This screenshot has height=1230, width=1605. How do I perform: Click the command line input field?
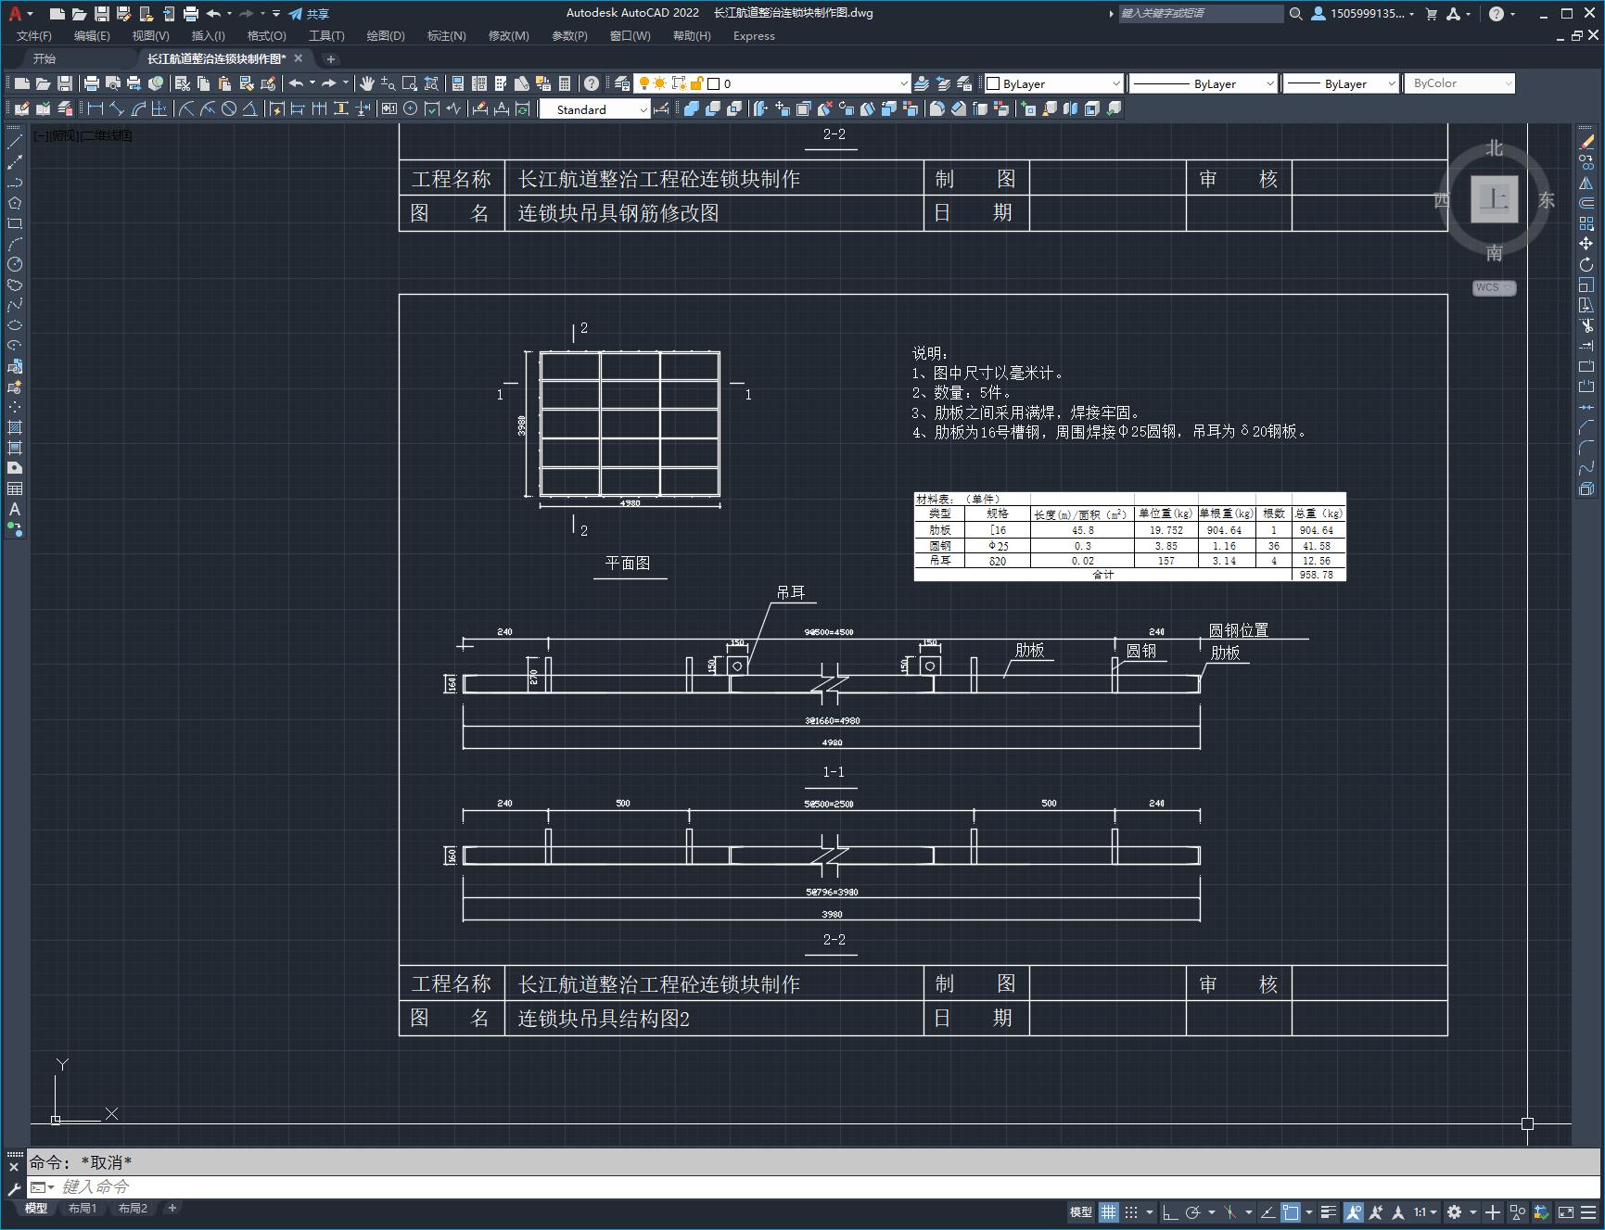tap(811, 1186)
